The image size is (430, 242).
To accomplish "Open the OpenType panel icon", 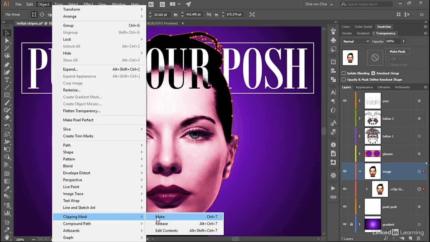I will (333, 110).
